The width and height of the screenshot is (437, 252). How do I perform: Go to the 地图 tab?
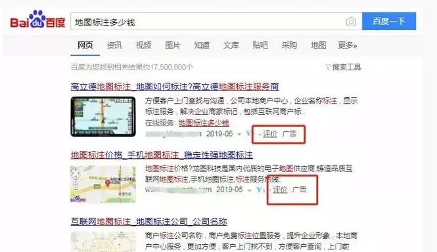(x=318, y=45)
